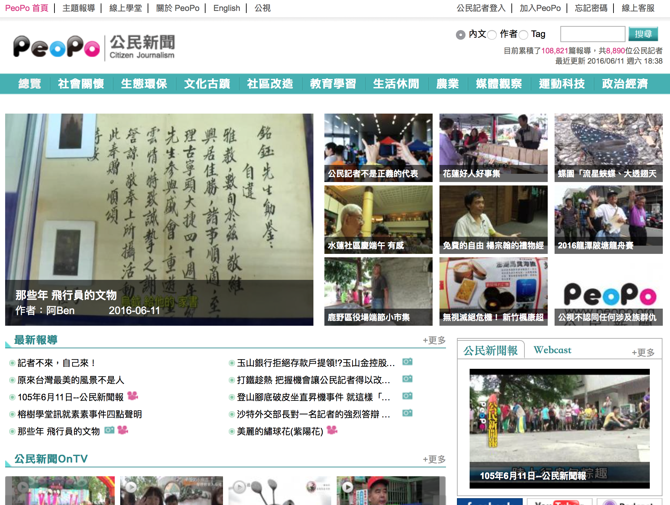670x505 pixels.
Task: Switch to the Webcast tab
Action: pos(552,350)
